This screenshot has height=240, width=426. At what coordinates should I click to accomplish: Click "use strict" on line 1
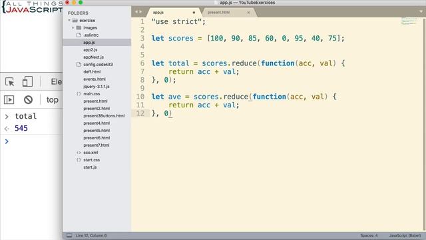[x=176, y=21]
